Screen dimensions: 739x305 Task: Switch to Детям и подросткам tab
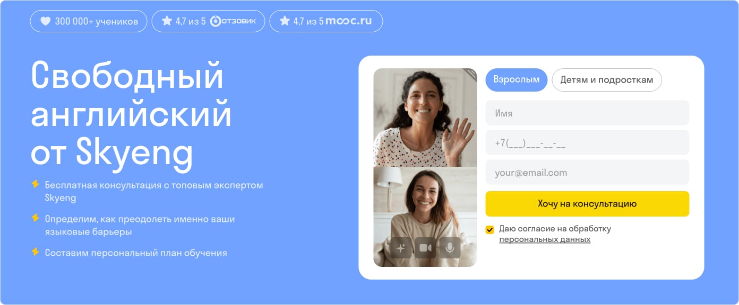(607, 80)
